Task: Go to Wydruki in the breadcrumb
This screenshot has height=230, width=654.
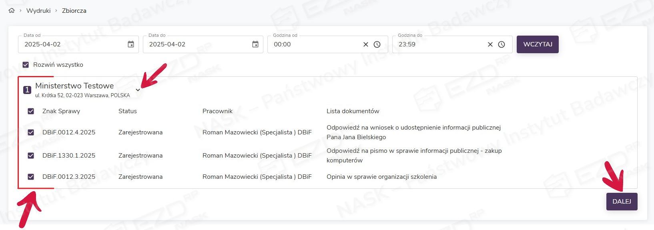Action: click(38, 11)
